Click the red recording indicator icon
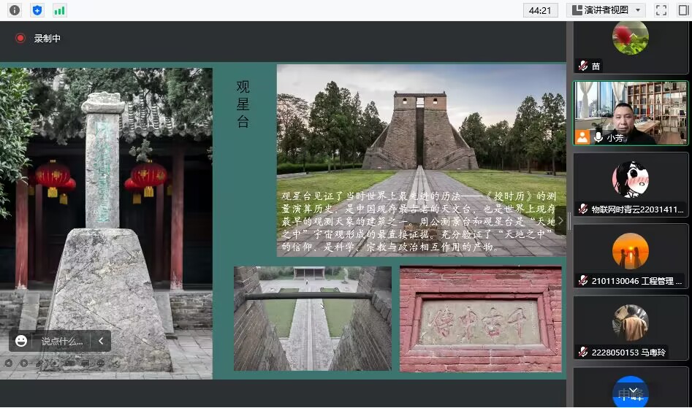This screenshot has height=408, width=692. [20, 38]
